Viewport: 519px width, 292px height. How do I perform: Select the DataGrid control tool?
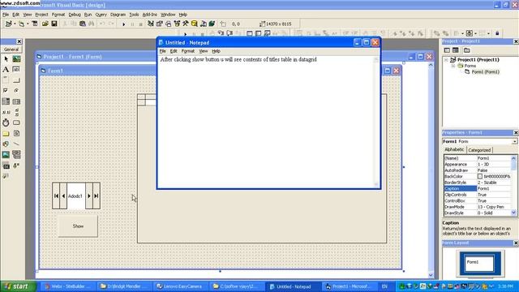pyautogui.click(x=6, y=176)
